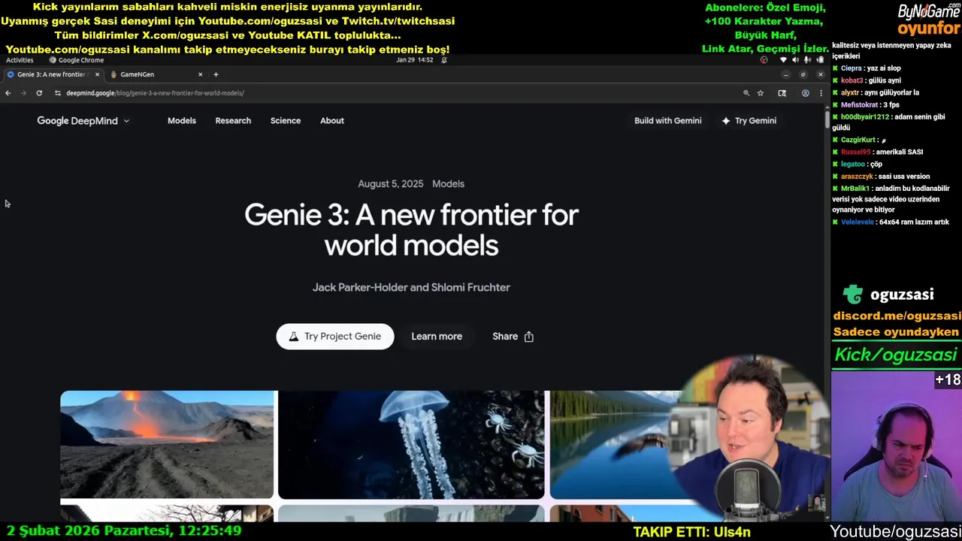Click notifications muted bell icon
The width and height of the screenshot is (962, 541).
444,60
